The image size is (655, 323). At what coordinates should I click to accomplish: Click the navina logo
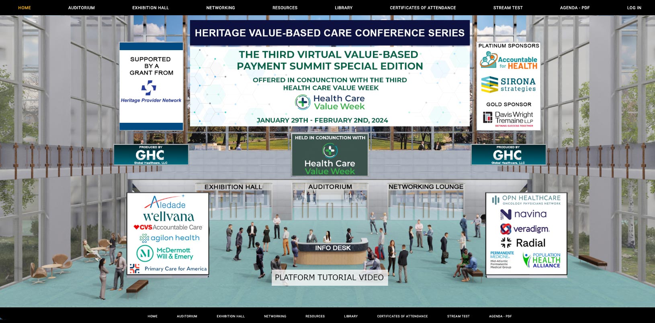pyautogui.click(x=523, y=214)
